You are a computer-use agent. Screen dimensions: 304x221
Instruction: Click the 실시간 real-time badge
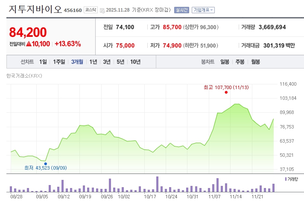point(181,10)
